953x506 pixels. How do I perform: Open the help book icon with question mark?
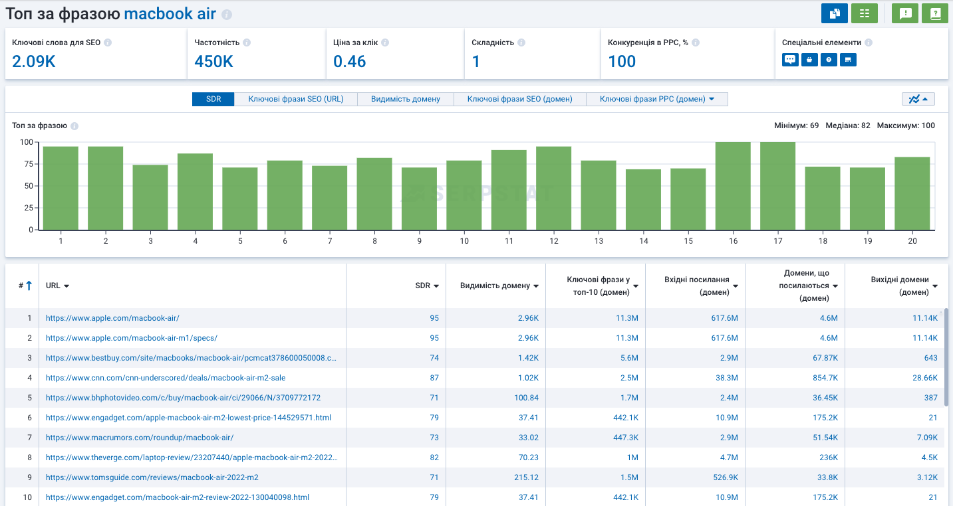tap(935, 13)
